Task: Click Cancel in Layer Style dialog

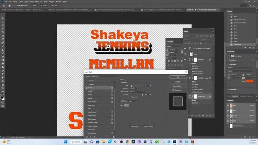Action: pyautogui.click(x=178, y=82)
